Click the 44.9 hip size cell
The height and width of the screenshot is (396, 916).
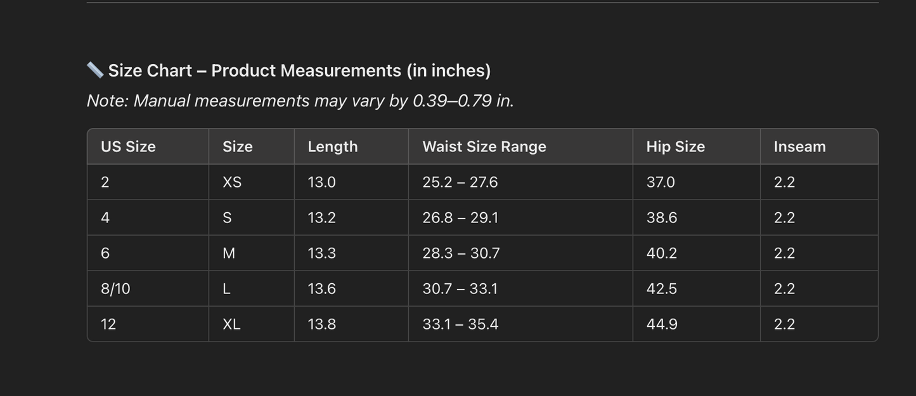click(x=662, y=324)
